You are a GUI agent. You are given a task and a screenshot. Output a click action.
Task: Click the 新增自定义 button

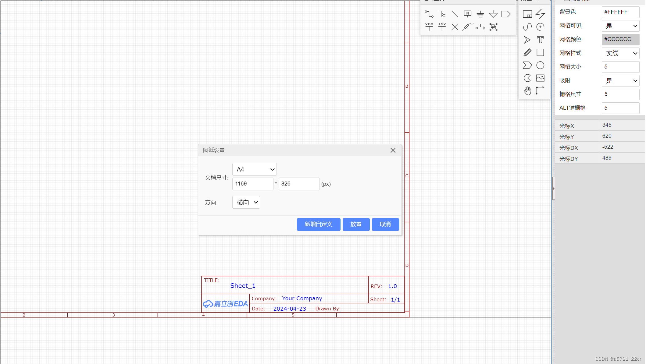click(318, 224)
